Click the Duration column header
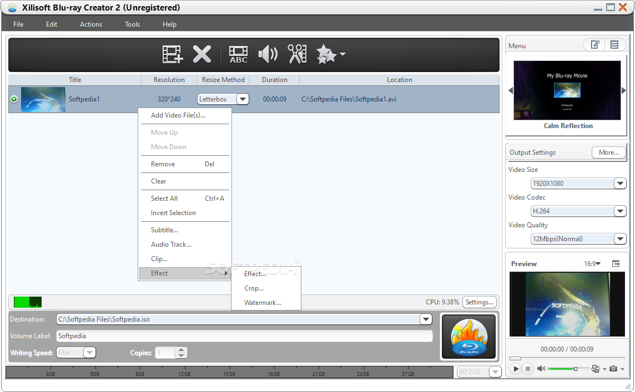635x392 pixels. [275, 80]
